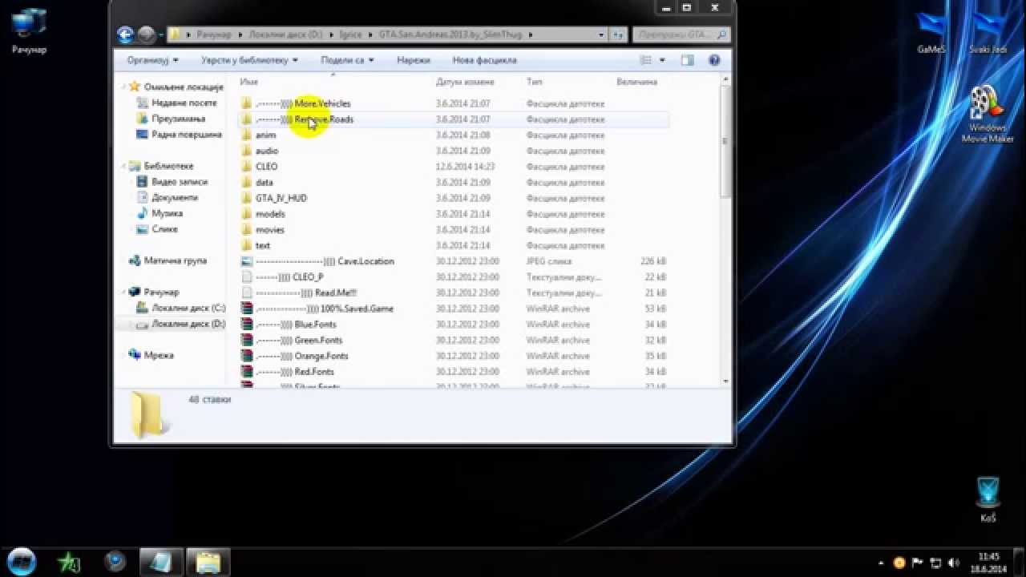This screenshot has width=1026, height=577.
Task: Select the GTA_IV_HUD folder
Action: pos(281,198)
